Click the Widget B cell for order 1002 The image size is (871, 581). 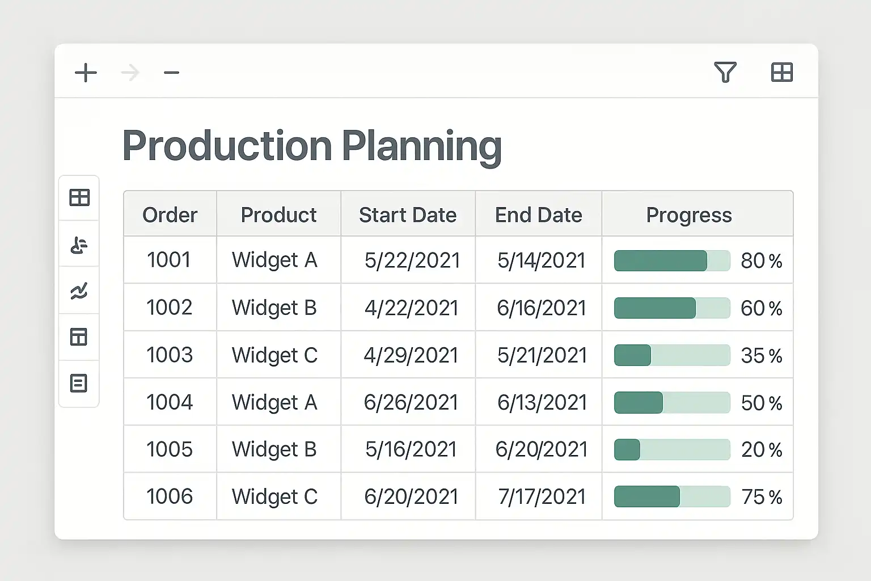coord(274,308)
